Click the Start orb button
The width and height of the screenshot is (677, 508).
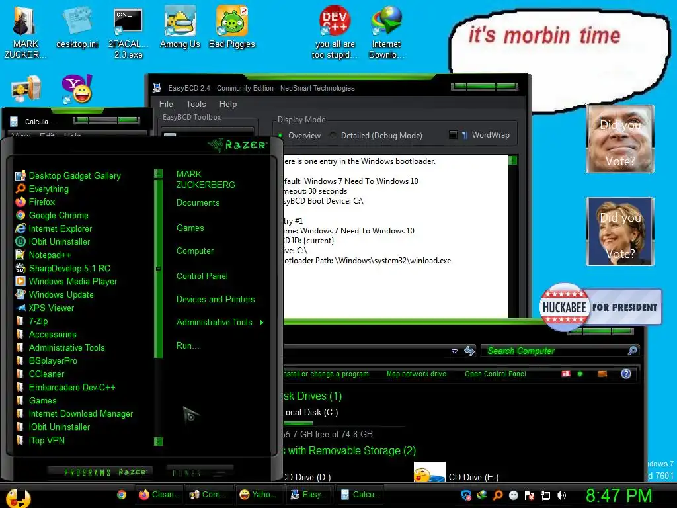tap(17, 497)
